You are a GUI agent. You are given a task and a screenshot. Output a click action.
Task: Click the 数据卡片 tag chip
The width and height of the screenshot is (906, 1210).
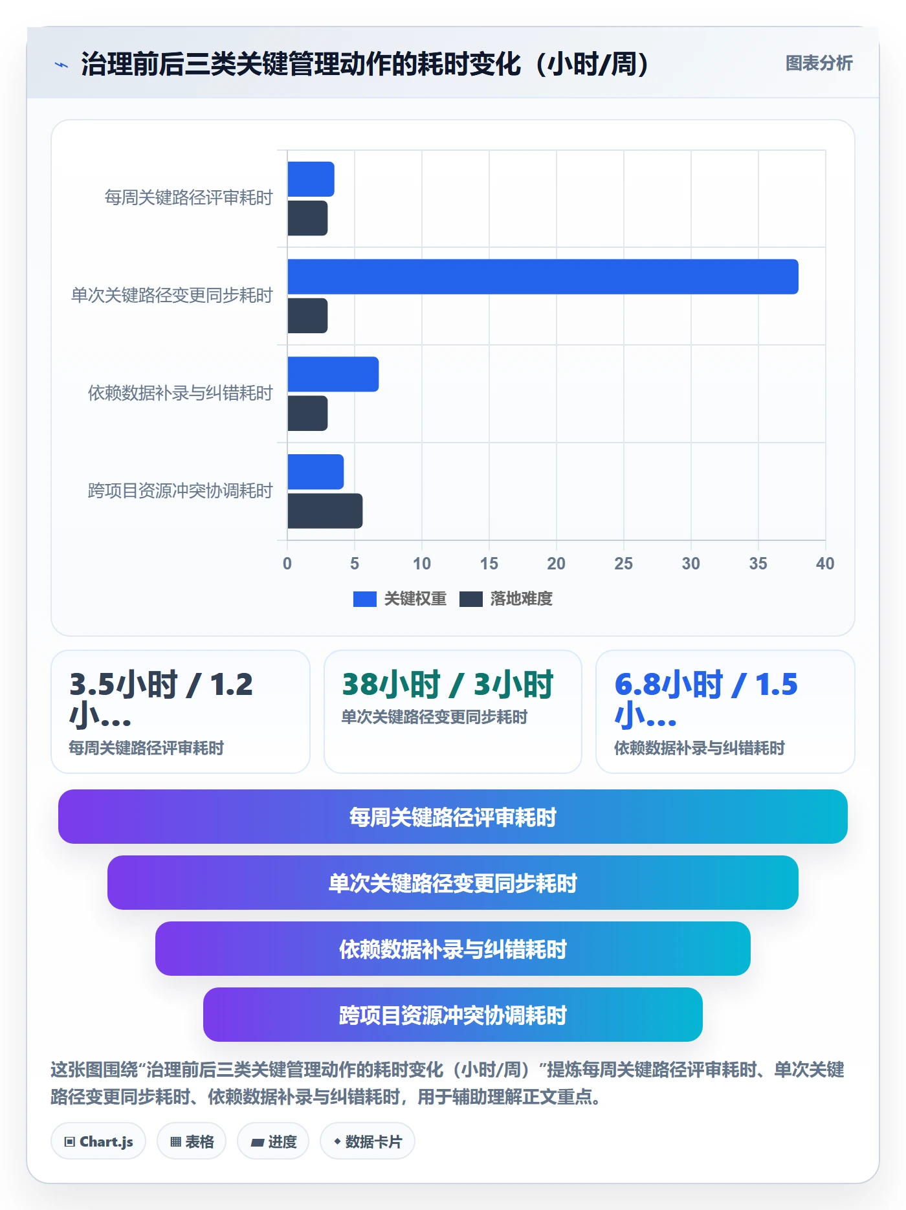click(368, 1141)
